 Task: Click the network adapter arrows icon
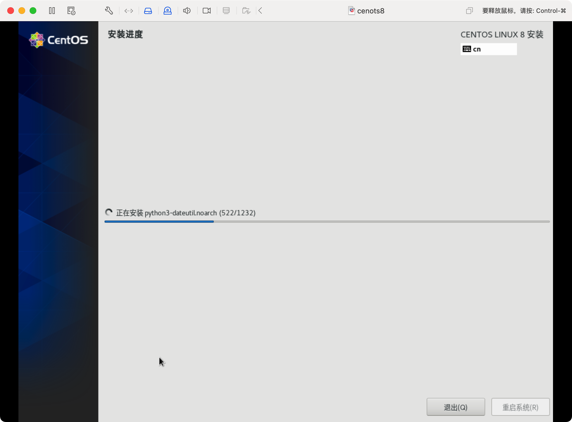129,11
